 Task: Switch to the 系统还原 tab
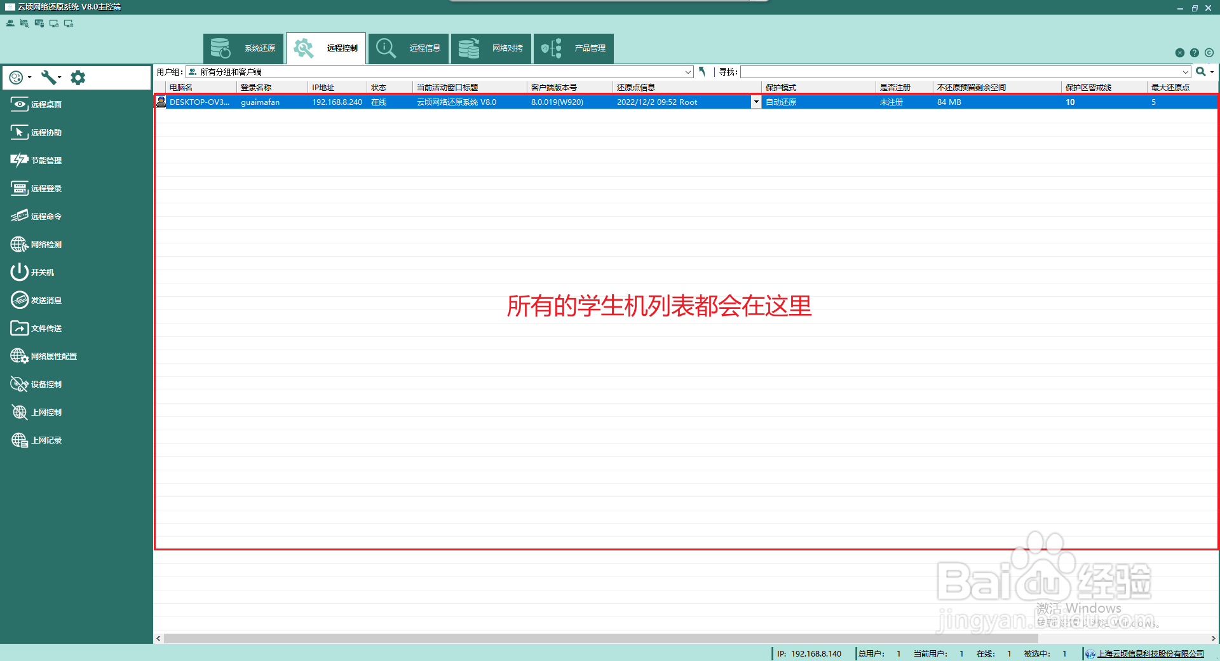click(x=243, y=48)
